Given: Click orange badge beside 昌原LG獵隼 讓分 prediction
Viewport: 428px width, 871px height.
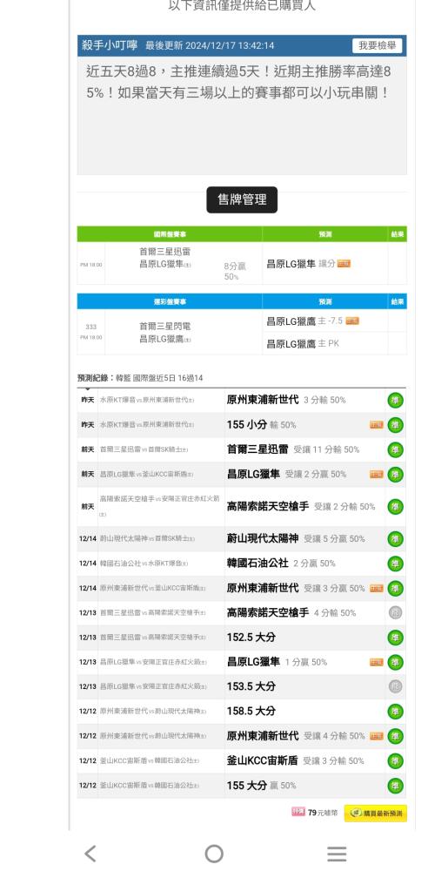Looking at the screenshot, I should (x=344, y=264).
